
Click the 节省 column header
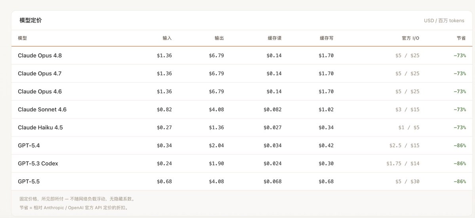[461, 38]
